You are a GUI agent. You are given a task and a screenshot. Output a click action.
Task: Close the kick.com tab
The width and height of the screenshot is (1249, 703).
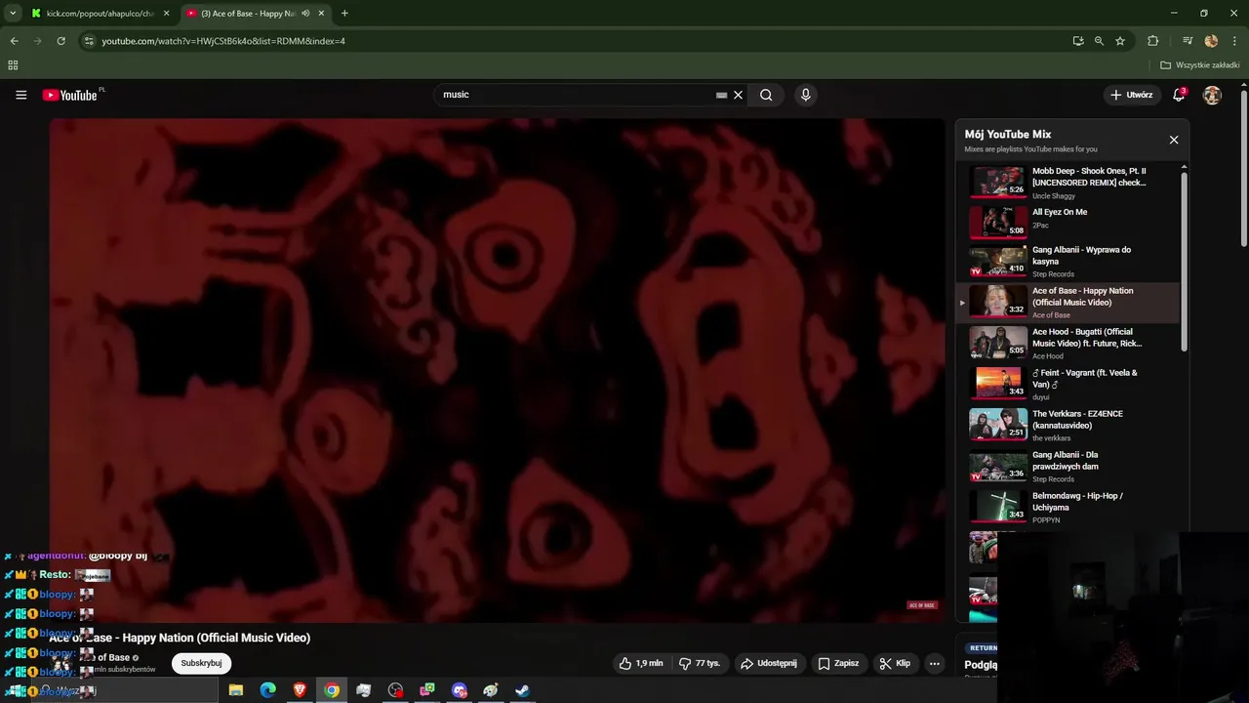pyautogui.click(x=166, y=14)
